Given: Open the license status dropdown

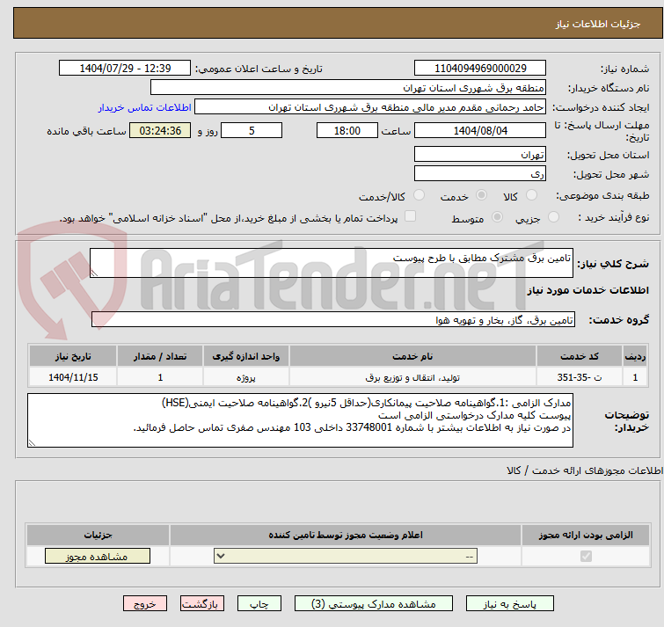Looking at the screenshot, I should pyautogui.click(x=346, y=556).
